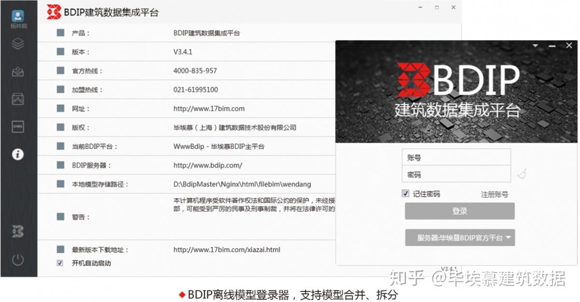Click the 最新版本下载地址： row label
The width and height of the screenshot is (580, 302).
coord(100,250)
